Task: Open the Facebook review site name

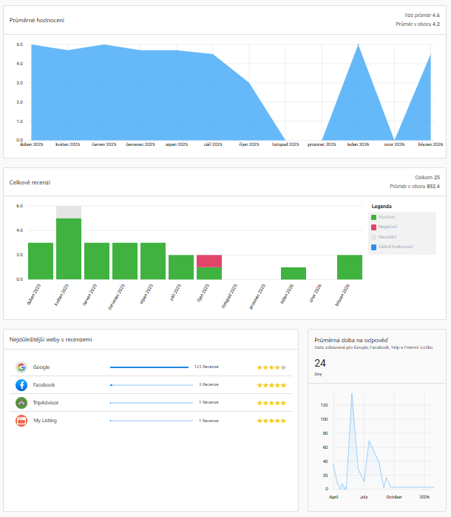Action: click(44, 384)
